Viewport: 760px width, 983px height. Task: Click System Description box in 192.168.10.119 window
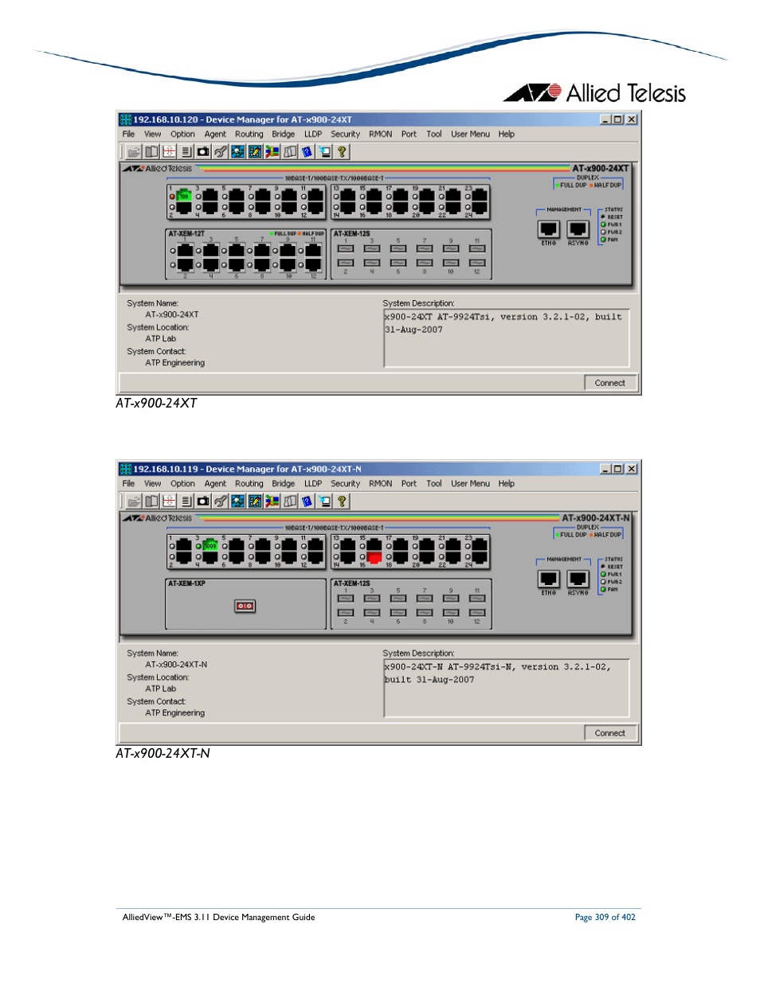(507, 688)
